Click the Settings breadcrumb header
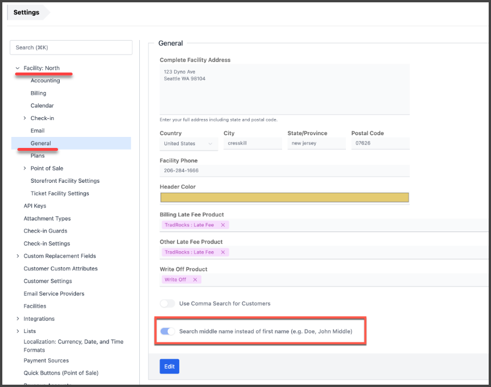 tap(27, 12)
